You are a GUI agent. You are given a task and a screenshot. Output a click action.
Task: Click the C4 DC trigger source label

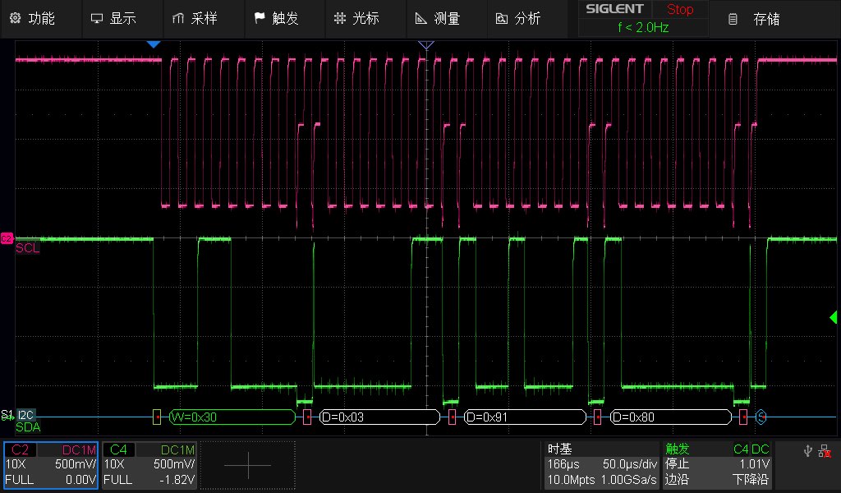pos(751,449)
